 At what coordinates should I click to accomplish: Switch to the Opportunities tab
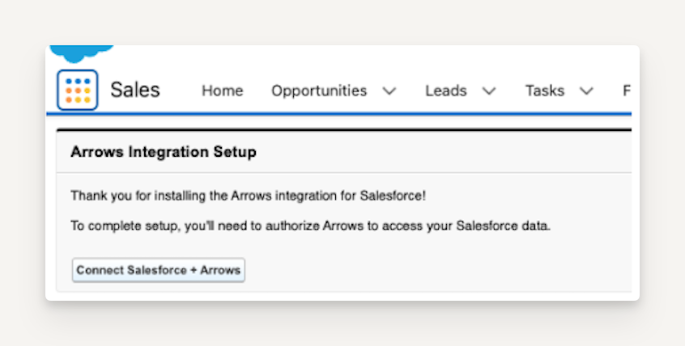click(x=319, y=91)
